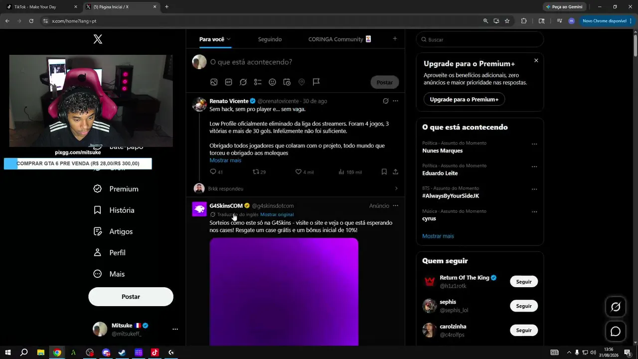Open account options next to Mitsuke
Image resolution: width=638 pixels, height=359 pixels.
click(175, 329)
